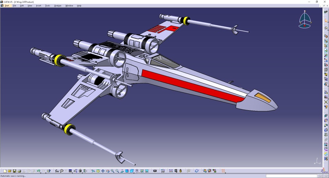
Task: Click the Existing Component icon
Action: 326,51
